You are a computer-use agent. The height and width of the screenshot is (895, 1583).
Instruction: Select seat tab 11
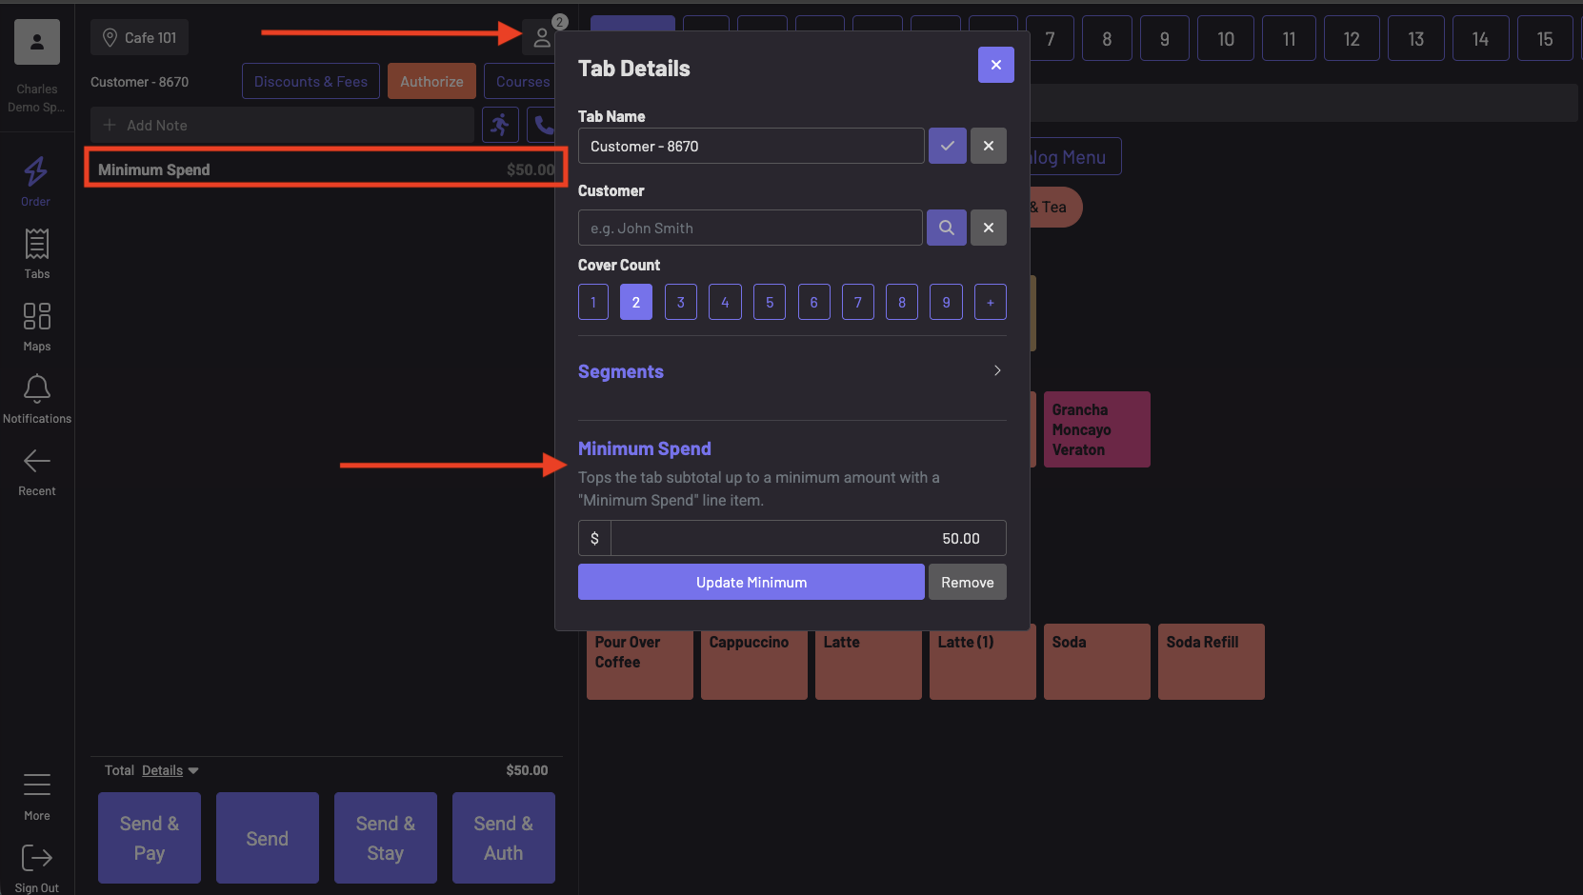[x=1289, y=38]
